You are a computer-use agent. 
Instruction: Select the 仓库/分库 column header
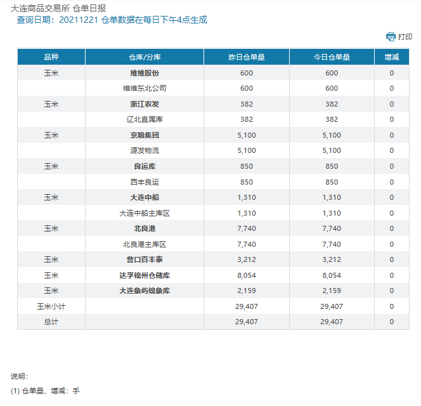[145, 57]
